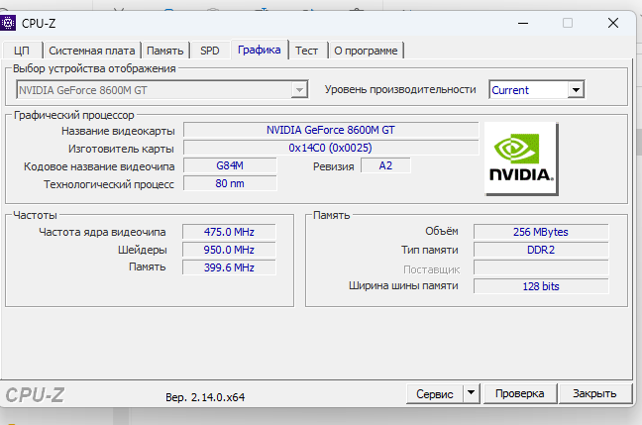The width and height of the screenshot is (642, 425).
Task: Click the Ширина шины памяти label
Action: (x=403, y=285)
